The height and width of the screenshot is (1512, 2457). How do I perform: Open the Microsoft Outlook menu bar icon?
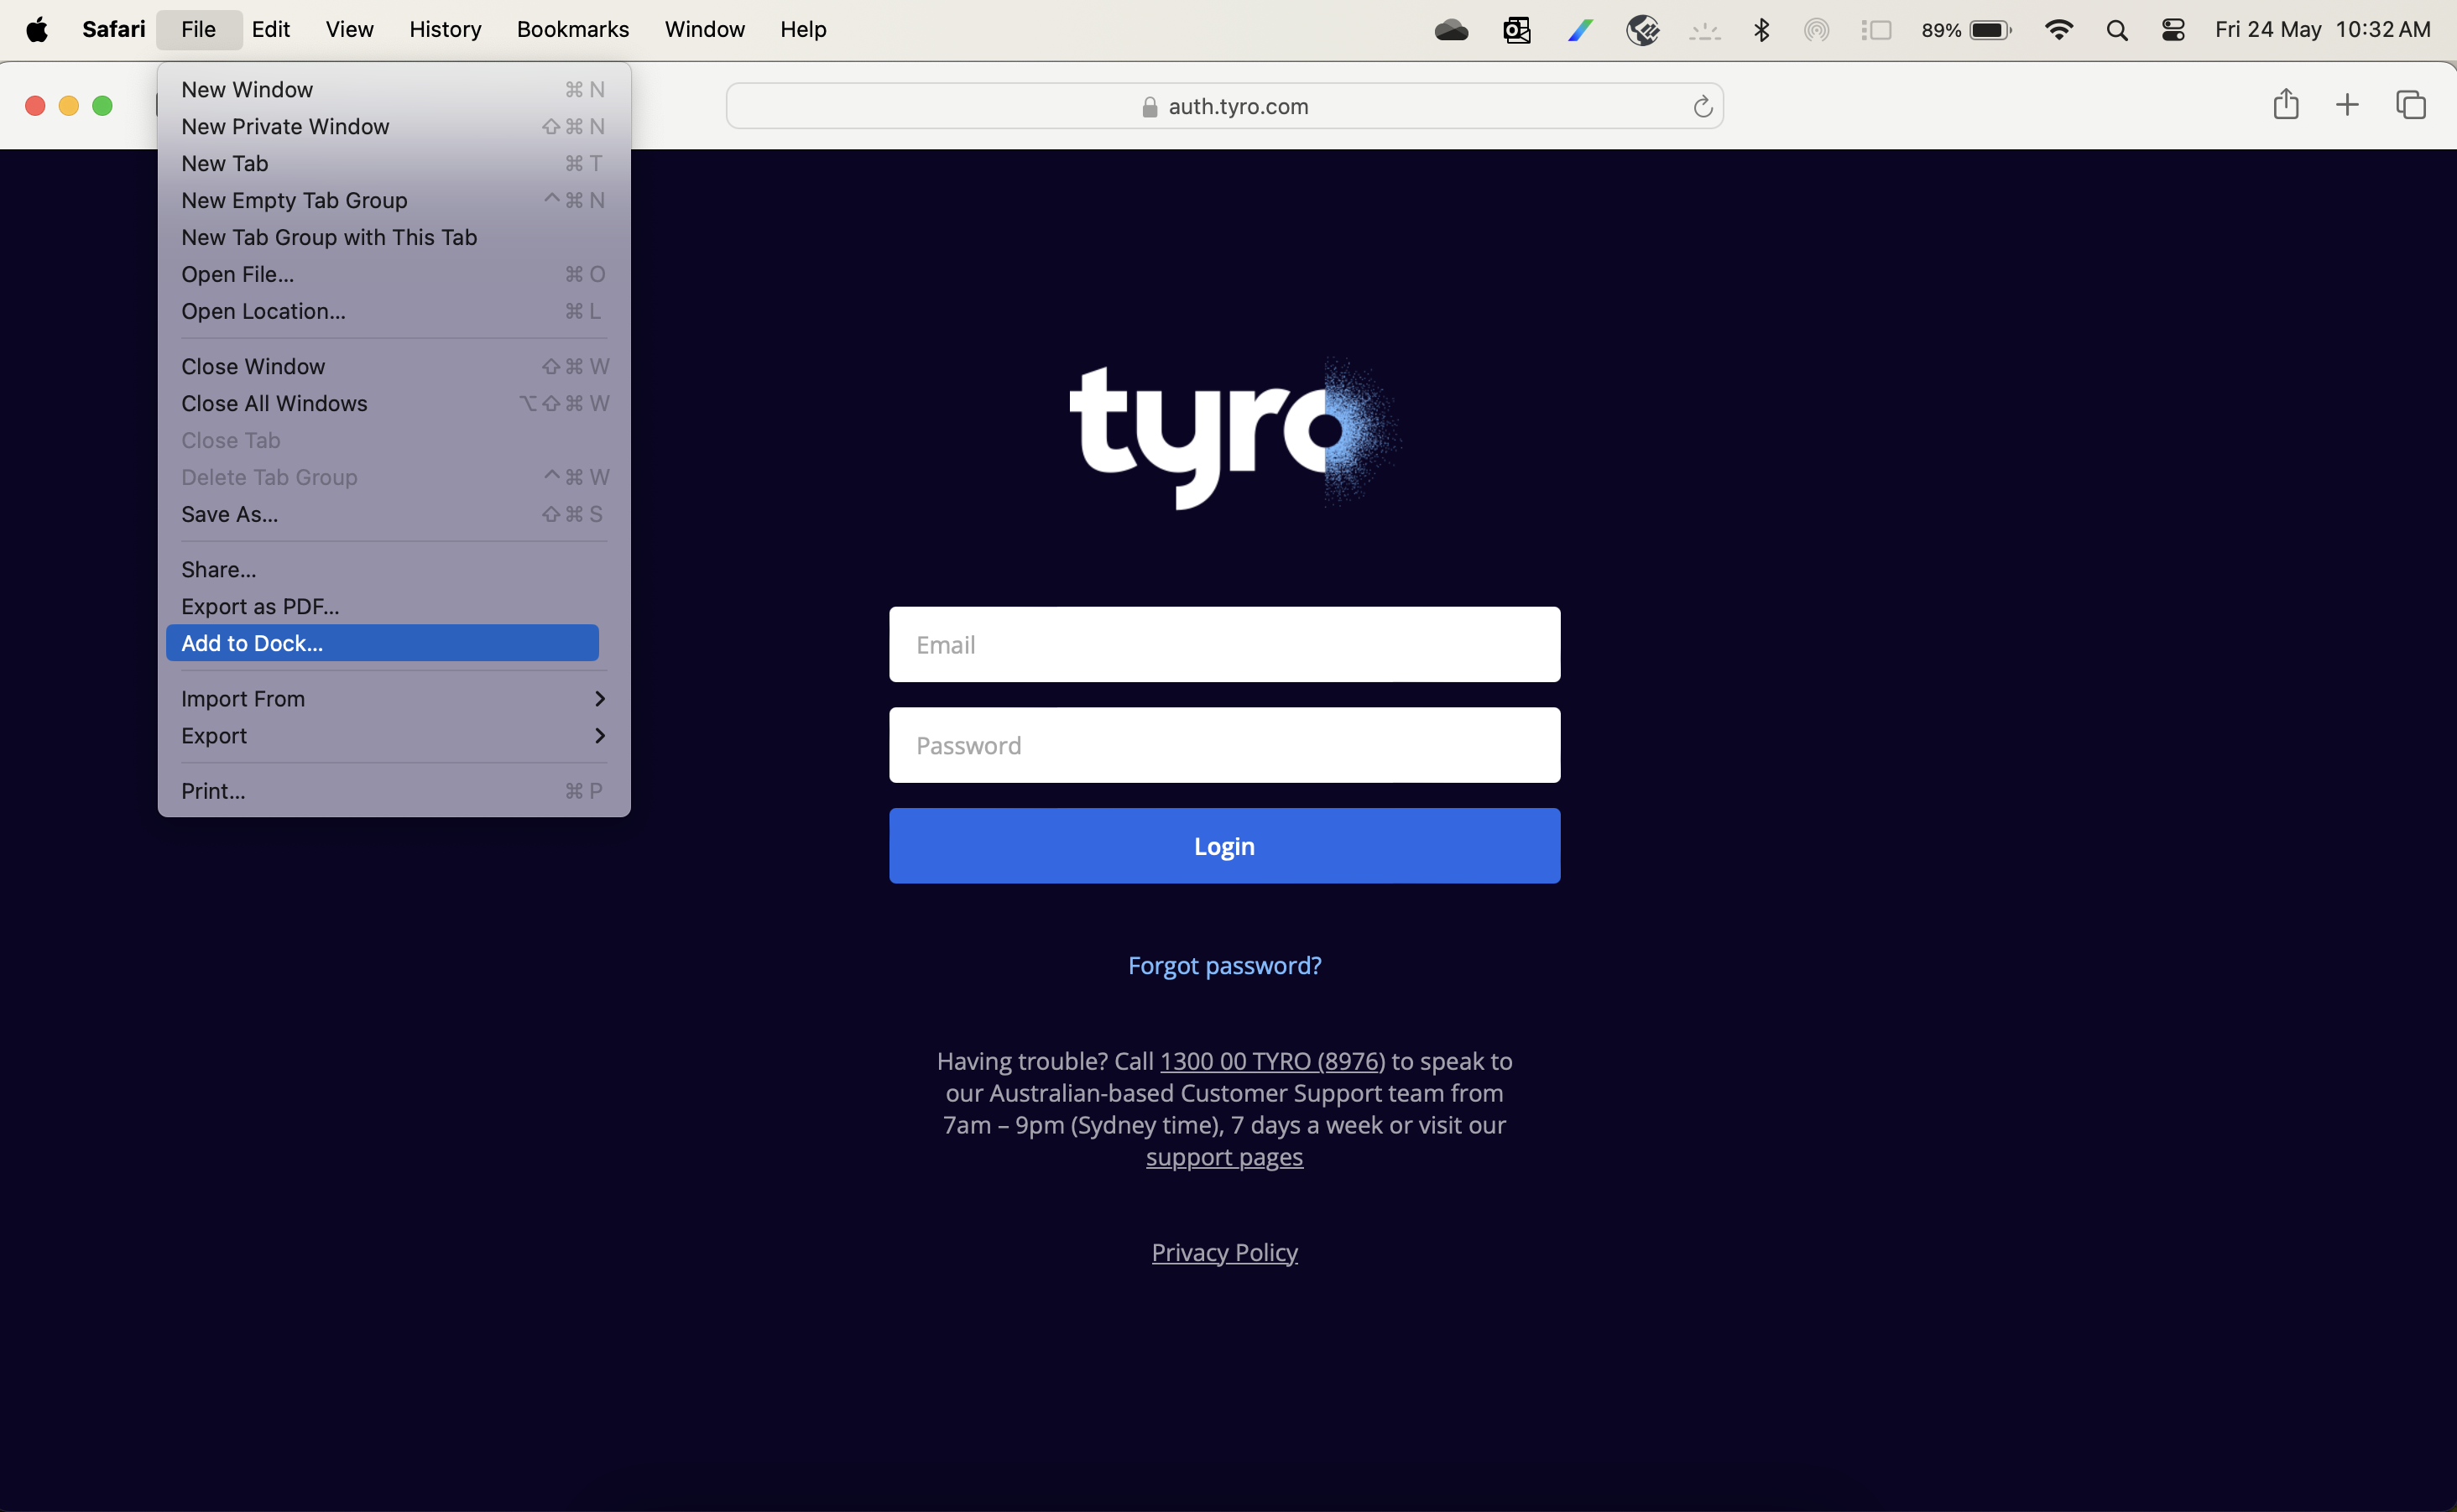pos(1517,29)
